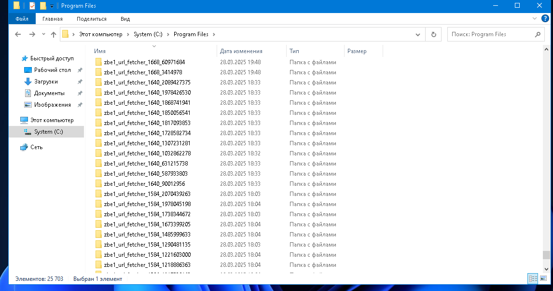The height and width of the screenshot is (291, 553).
Task: Click the vertical scrollbar thumb in the file list
Action: click(x=546, y=255)
